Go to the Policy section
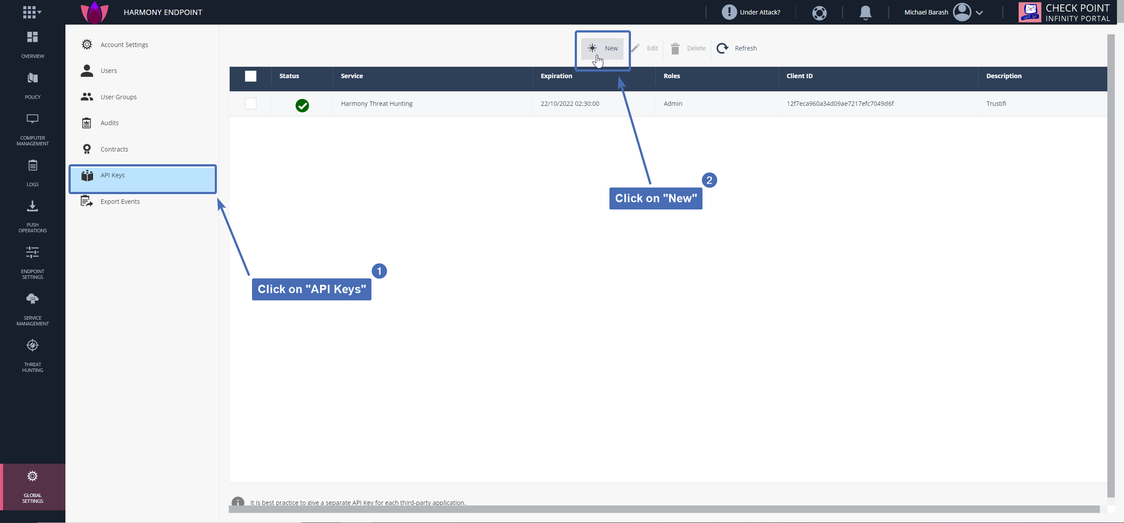Image resolution: width=1124 pixels, height=523 pixels. (x=32, y=85)
